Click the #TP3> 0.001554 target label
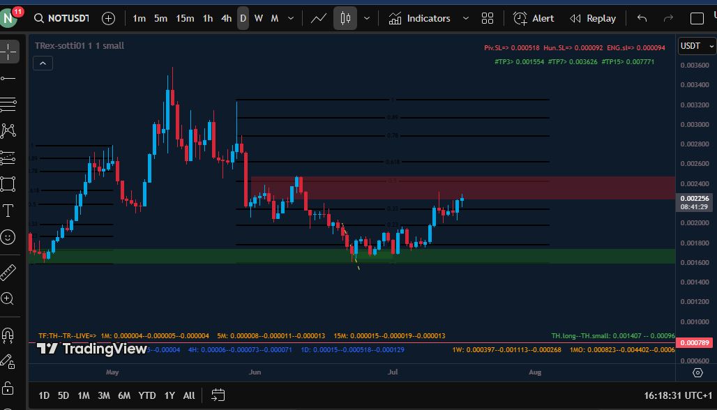 [519, 61]
